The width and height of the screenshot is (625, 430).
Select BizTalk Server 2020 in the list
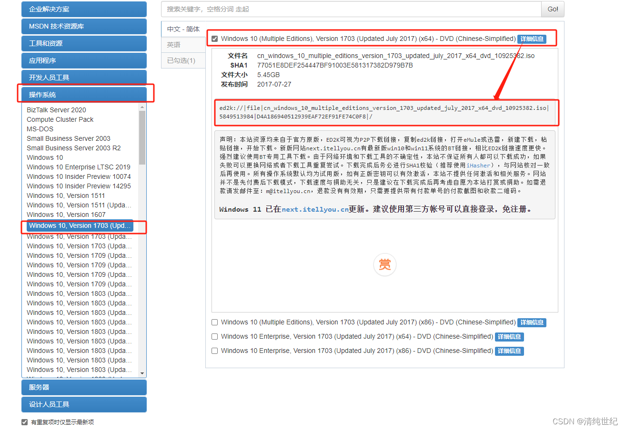point(56,110)
